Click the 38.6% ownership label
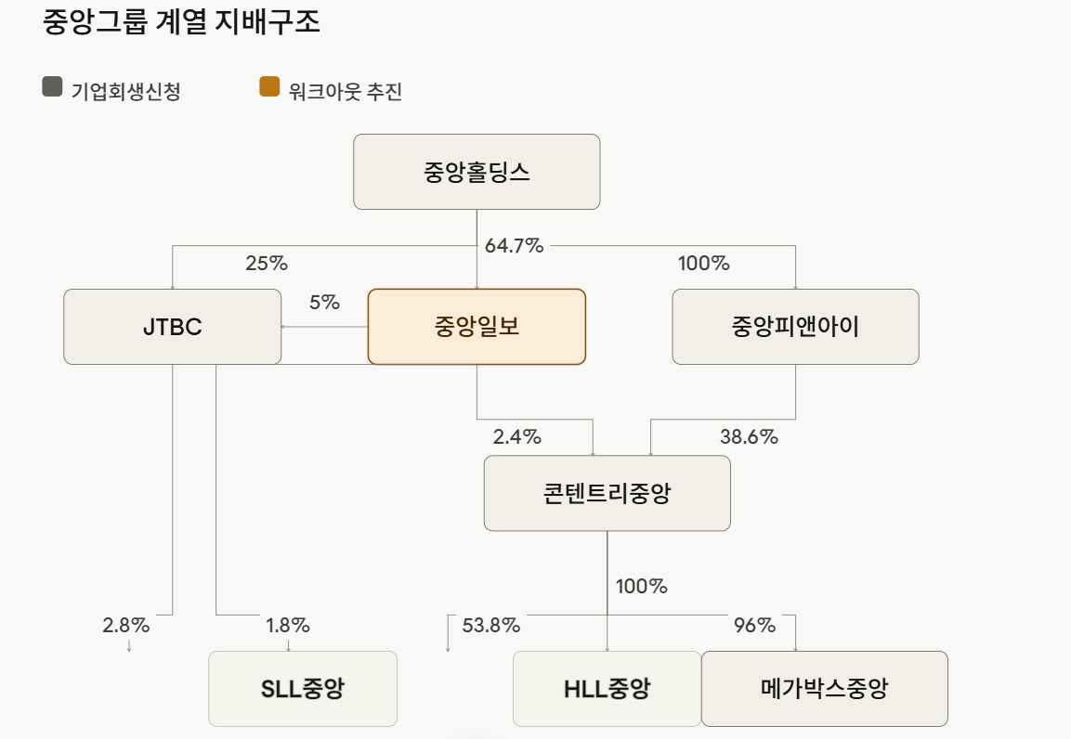Viewport: 1071px width, 739px height. pos(749,436)
